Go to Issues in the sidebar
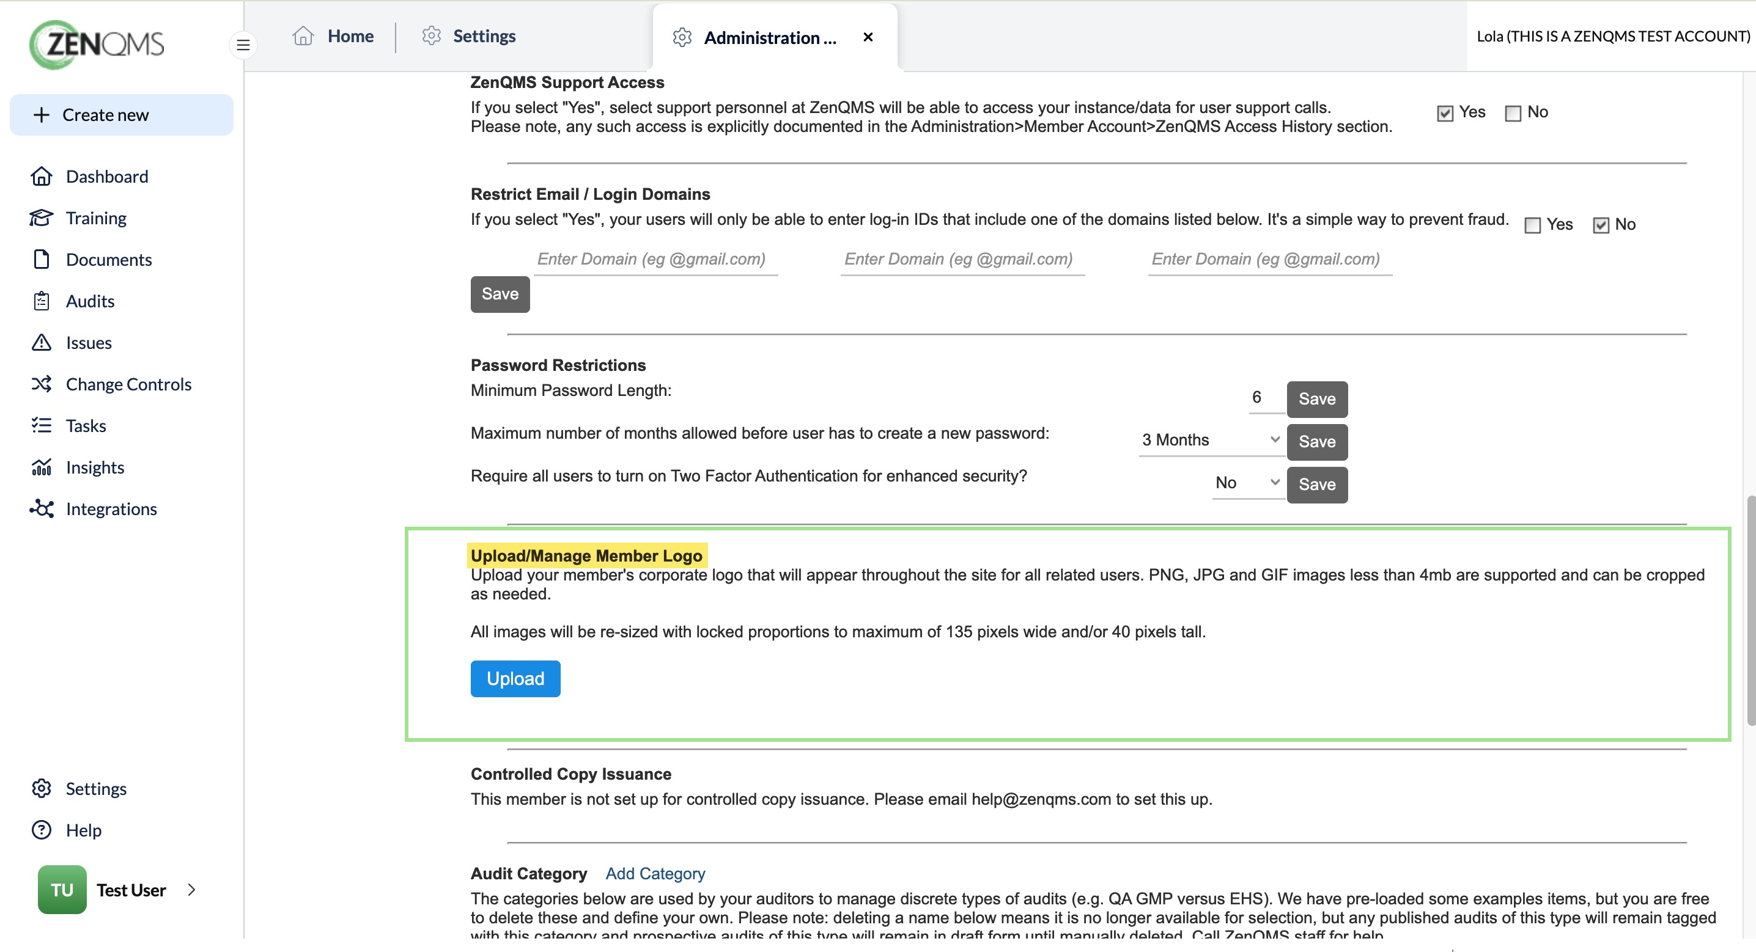This screenshot has height=952, width=1756. (x=89, y=343)
